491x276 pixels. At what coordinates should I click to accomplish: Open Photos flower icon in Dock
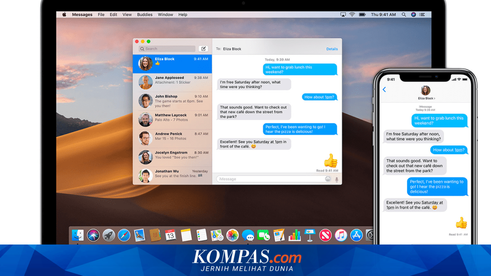[232, 235]
